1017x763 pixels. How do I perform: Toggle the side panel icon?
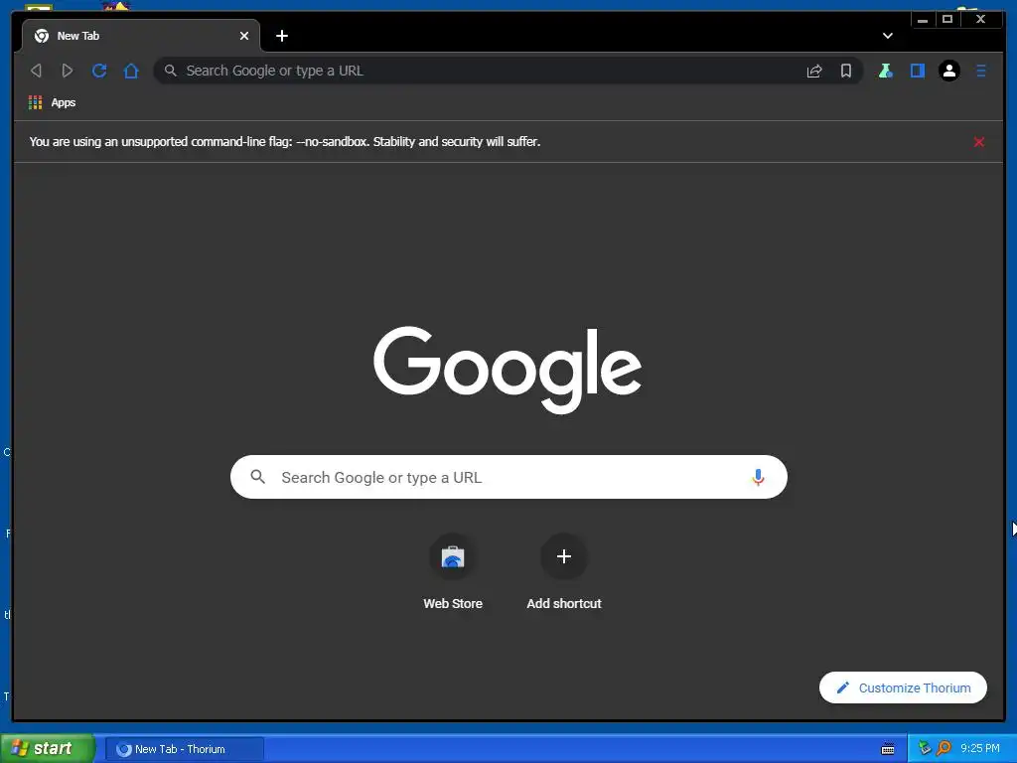(x=917, y=71)
